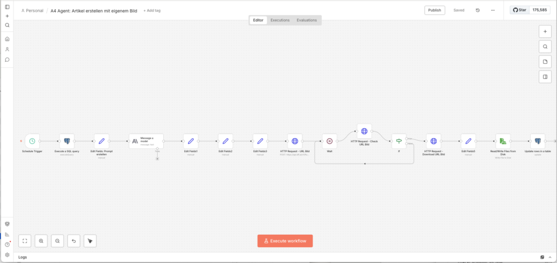Click the Publish button
The image size is (557, 263).
435,10
